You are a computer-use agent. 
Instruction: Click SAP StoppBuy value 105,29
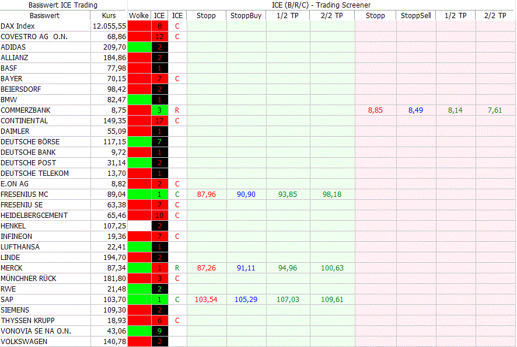point(246,300)
